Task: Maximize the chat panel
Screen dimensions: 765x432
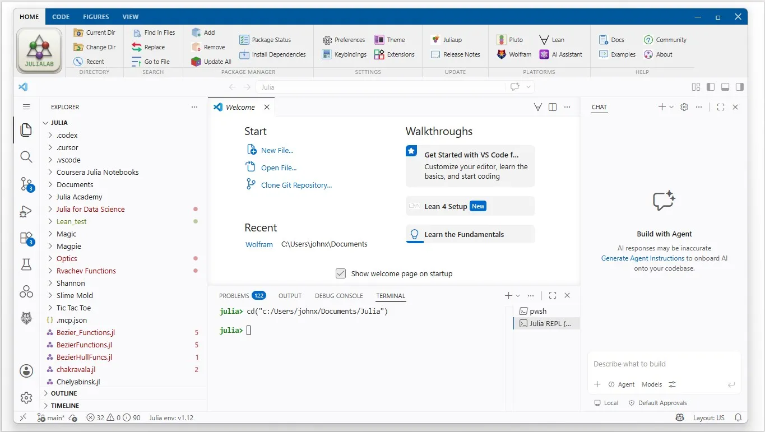Action: pyautogui.click(x=721, y=107)
